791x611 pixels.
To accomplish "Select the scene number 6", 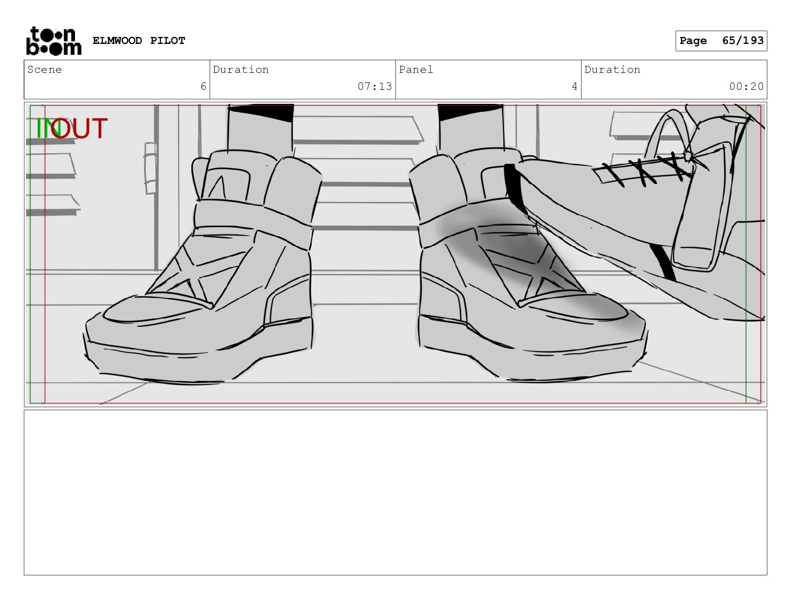I will [203, 86].
